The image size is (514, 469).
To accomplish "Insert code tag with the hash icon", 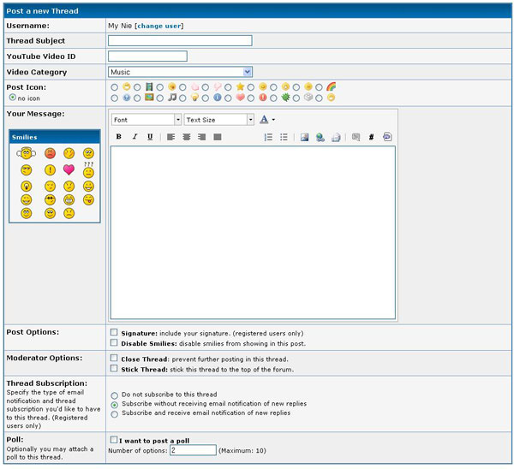I will click(371, 137).
